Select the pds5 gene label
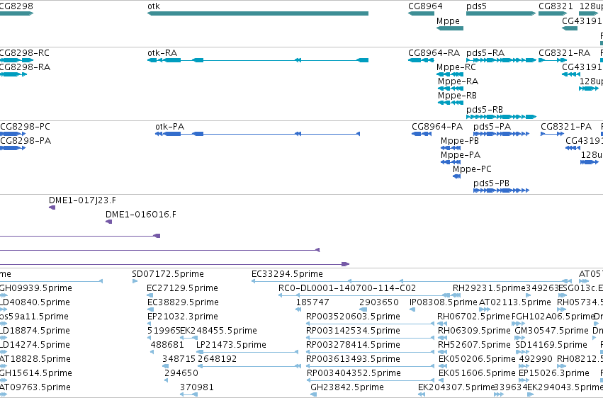603x398 pixels. [x=476, y=6]
